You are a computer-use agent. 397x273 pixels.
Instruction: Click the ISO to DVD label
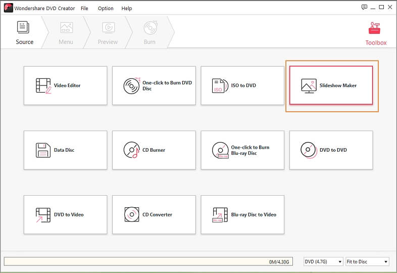(243, 85)
